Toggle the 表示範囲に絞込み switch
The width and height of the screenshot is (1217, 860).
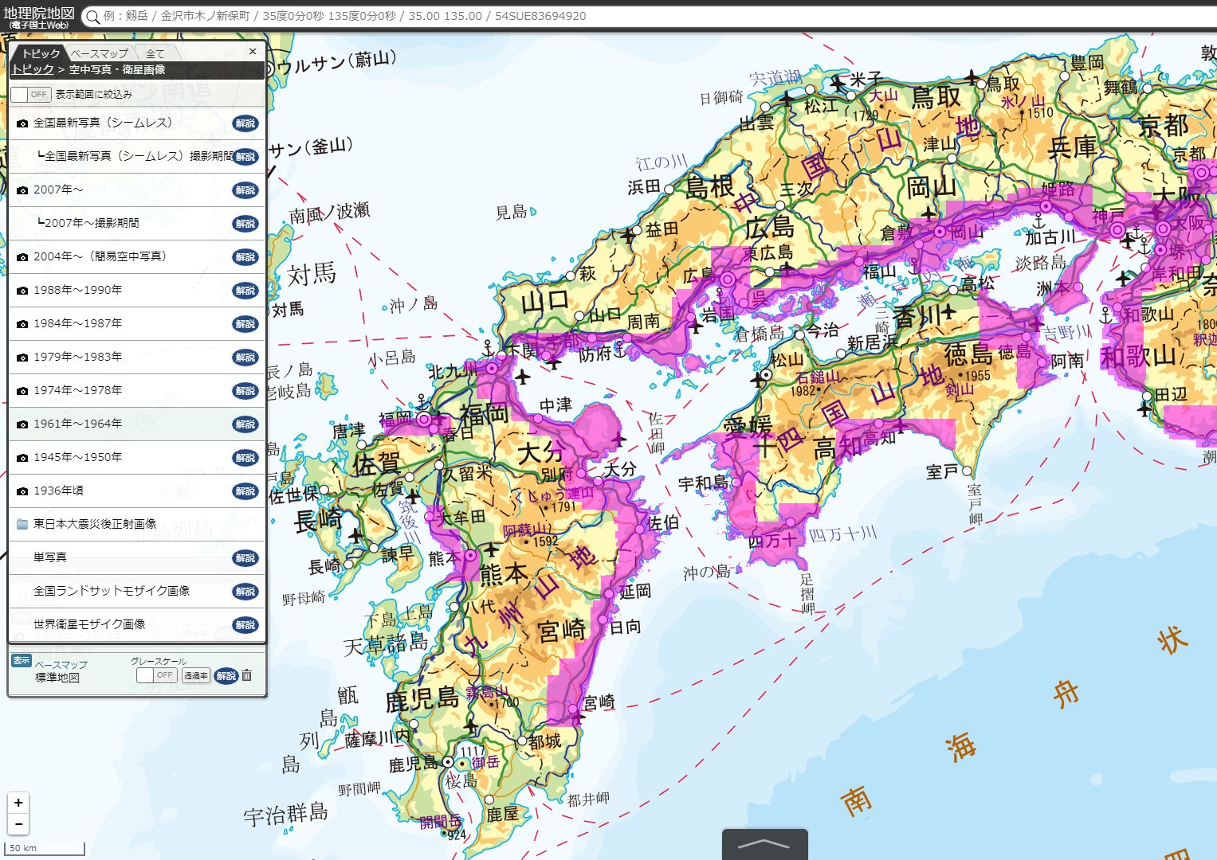[31, 95]
